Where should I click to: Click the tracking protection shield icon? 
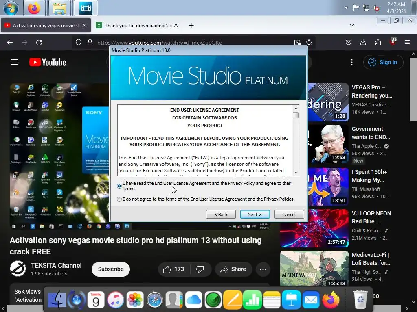79,42
